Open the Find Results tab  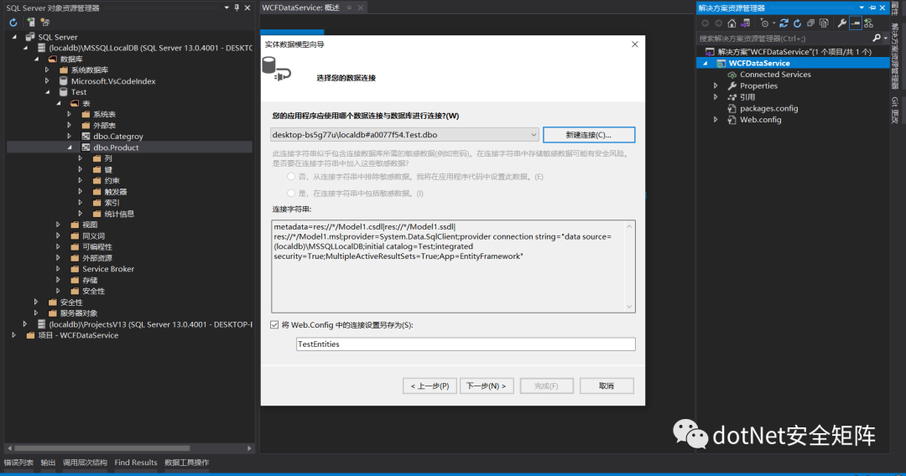point(136,462)
